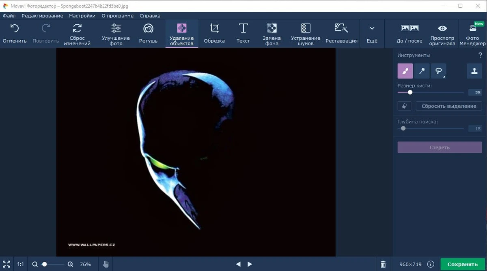Click Просмотр оригинала eye icon
The height and width of the screenshot is (271, 487).
[442, 28]
